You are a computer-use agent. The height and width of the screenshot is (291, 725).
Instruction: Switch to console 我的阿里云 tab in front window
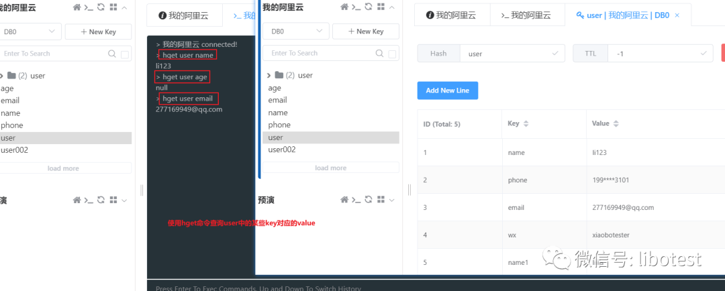point(527,15)
